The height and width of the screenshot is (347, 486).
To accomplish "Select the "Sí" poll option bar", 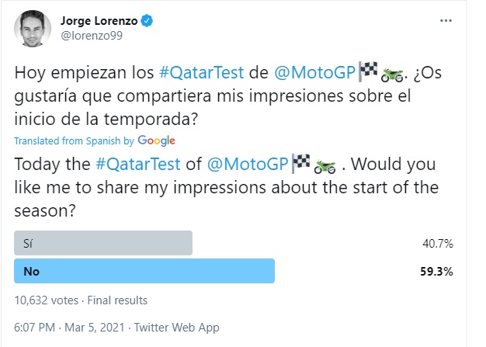I will [x=104, y=243].
